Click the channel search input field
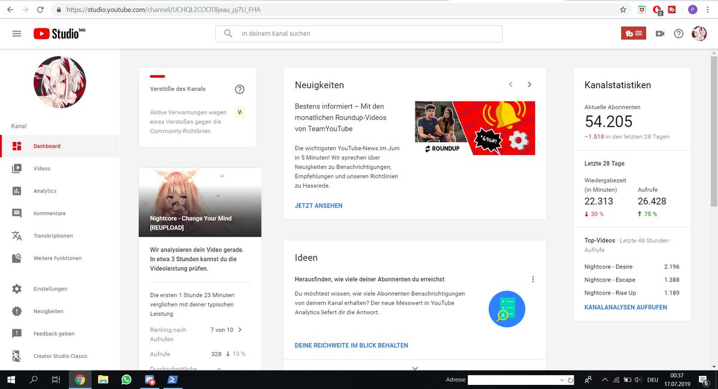718x389 pixels. (x=359, y=33)
